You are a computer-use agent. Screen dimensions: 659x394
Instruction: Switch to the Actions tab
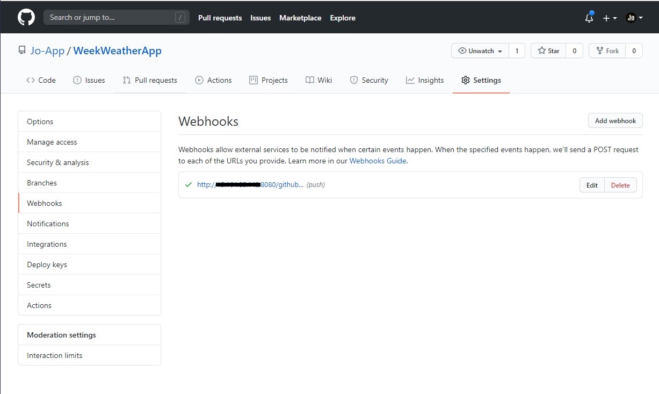pyautogui.click(x=213, y=80)
